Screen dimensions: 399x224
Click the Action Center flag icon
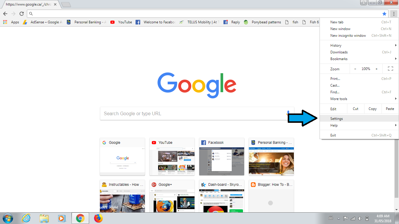click(346, 218)
